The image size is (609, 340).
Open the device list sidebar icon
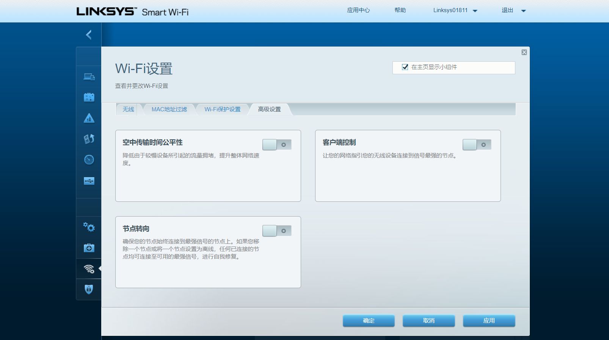coord(89,77)
